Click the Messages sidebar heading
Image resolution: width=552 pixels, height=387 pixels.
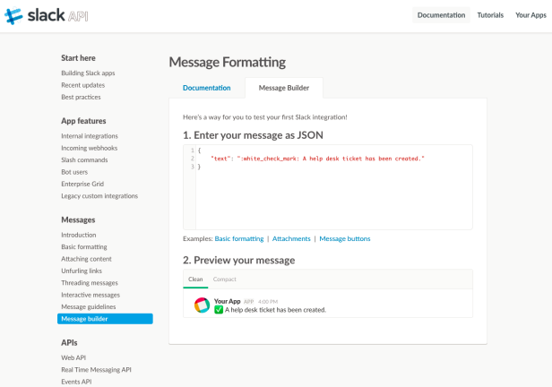pos(78,219)
